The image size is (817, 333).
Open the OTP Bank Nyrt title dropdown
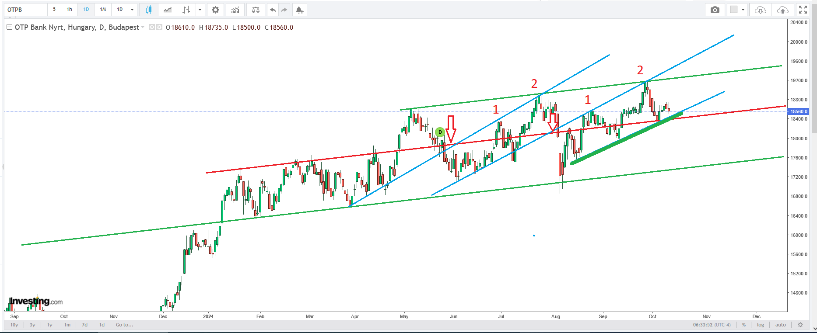[x=143, y=27]
